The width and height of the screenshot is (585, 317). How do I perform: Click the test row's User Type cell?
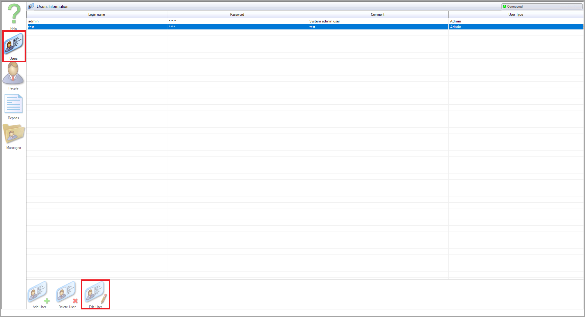coord(516,27)
